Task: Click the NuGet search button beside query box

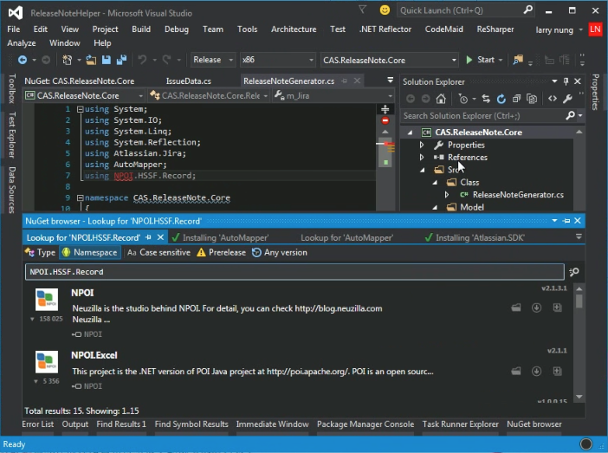Action: [x=574, y=272]
